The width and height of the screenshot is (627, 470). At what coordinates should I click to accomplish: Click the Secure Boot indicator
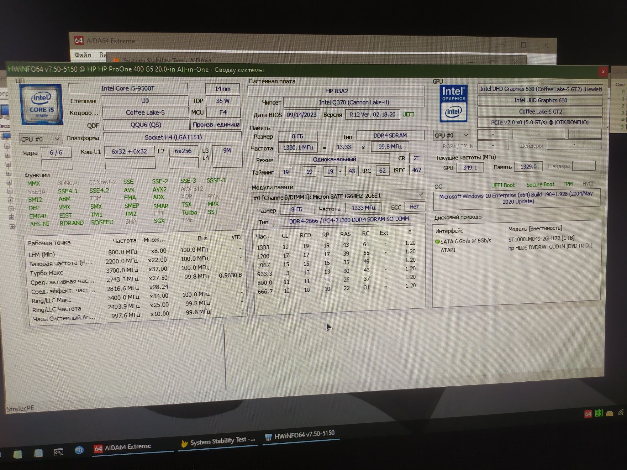[x=540, y=185]
